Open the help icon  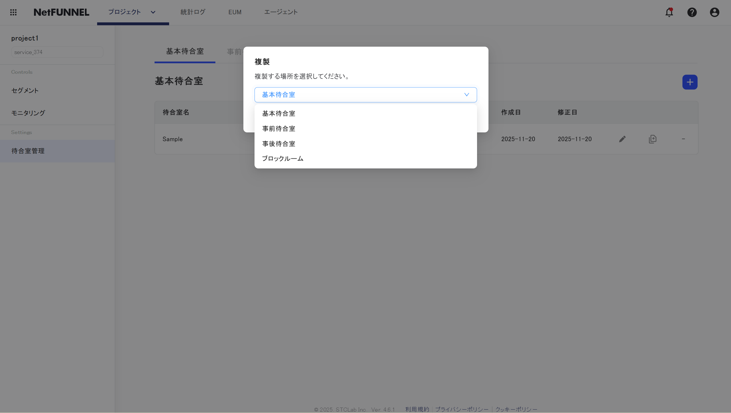[692, 12]
